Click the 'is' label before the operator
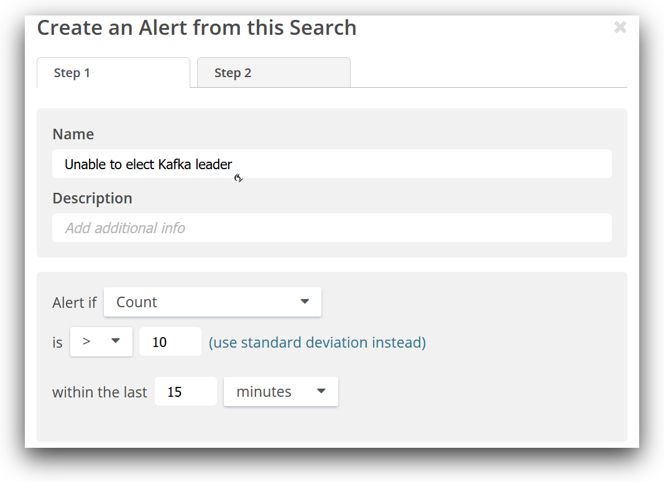The width and height of the screenshot is (664, 482). 58,343
